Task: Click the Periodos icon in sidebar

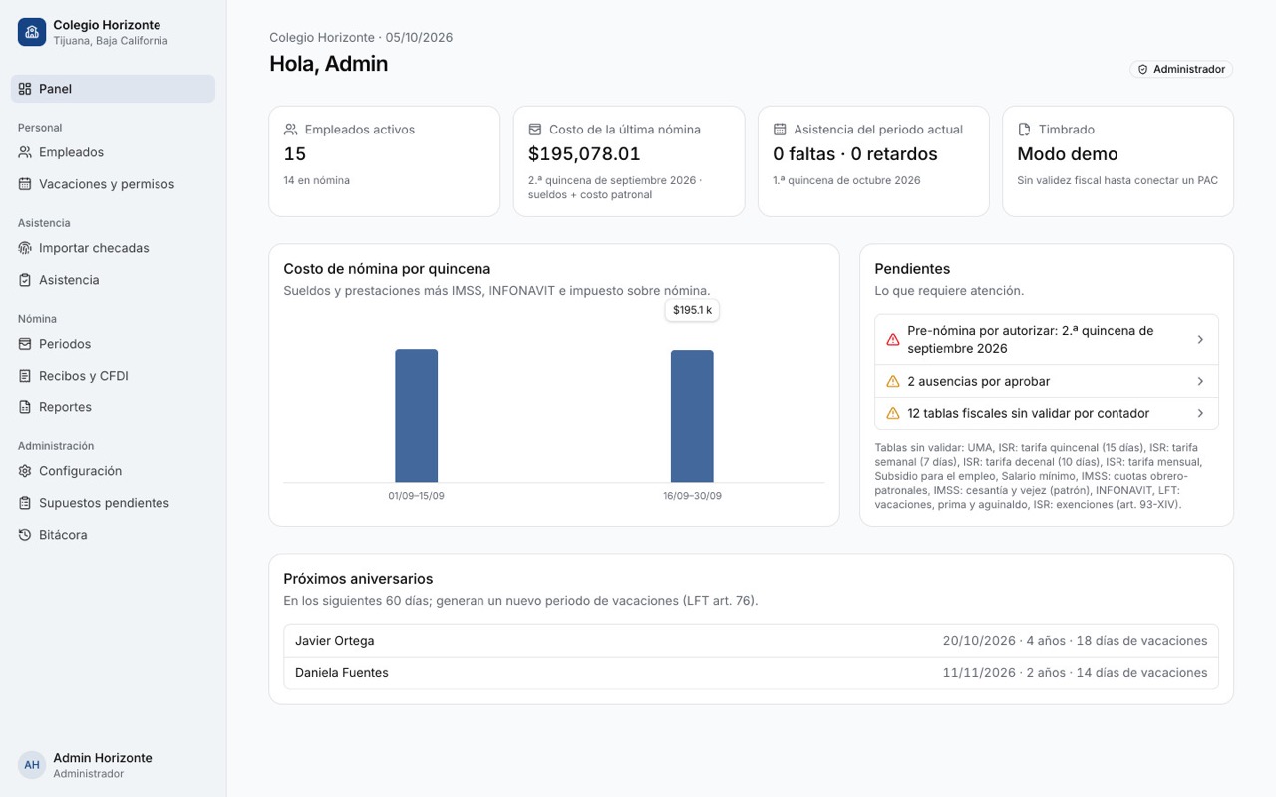Action: 25,344
